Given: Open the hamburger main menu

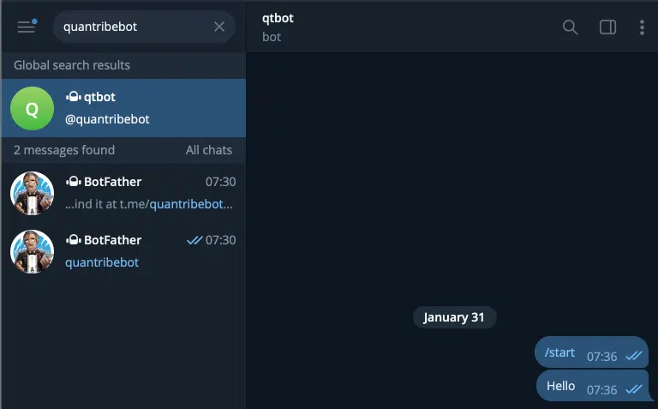Looking at the screenshot, I should coord(27,27).
